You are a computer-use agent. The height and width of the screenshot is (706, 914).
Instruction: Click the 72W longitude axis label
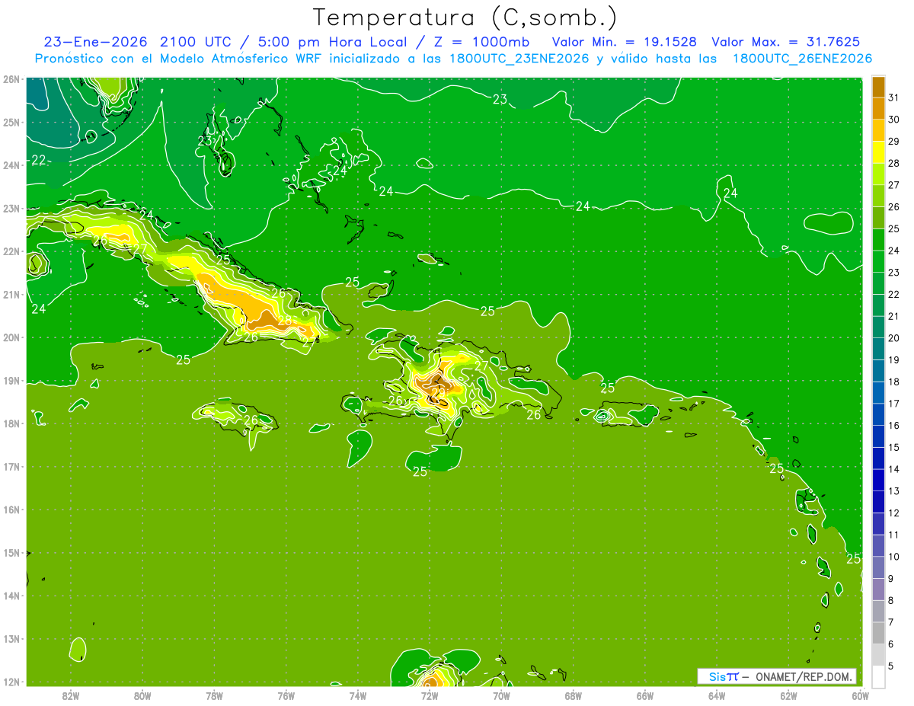[430, 695]
